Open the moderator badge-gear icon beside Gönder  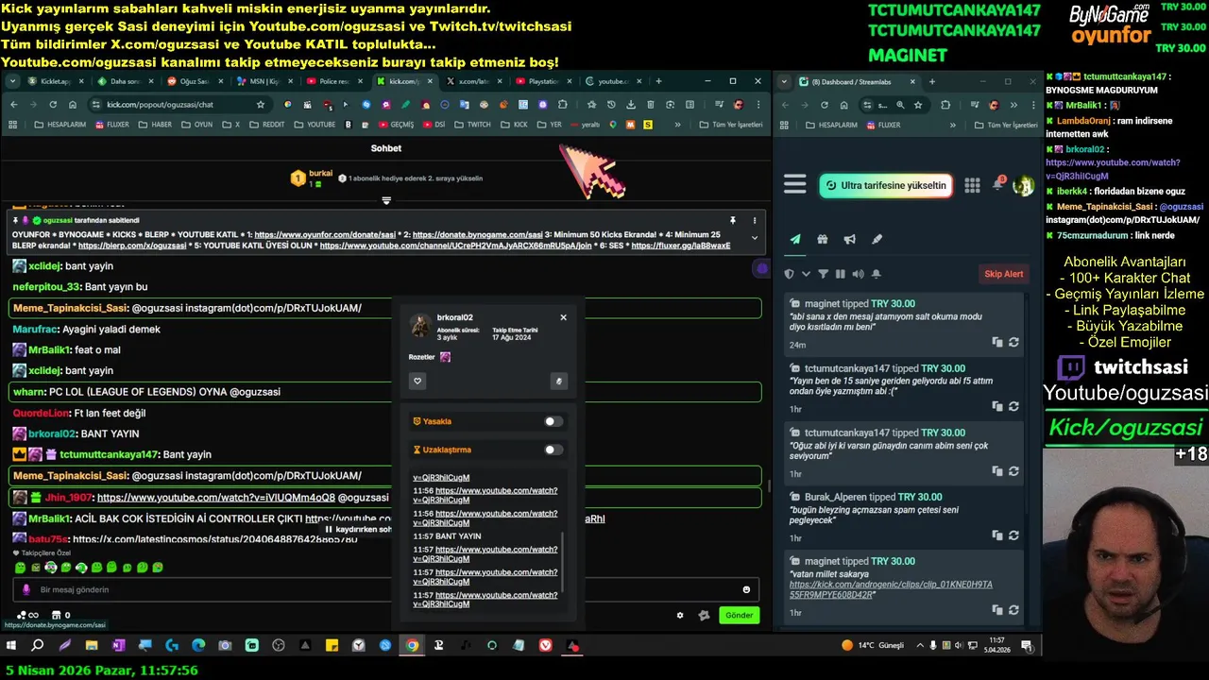click(x=704, y=615)
